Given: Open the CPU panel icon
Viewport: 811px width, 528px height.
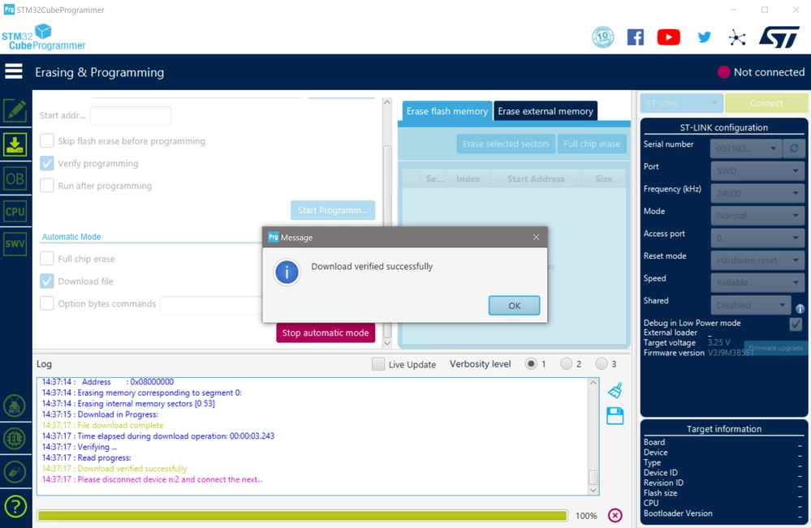Looking at the screenshot, I should (x=15, y=212).
